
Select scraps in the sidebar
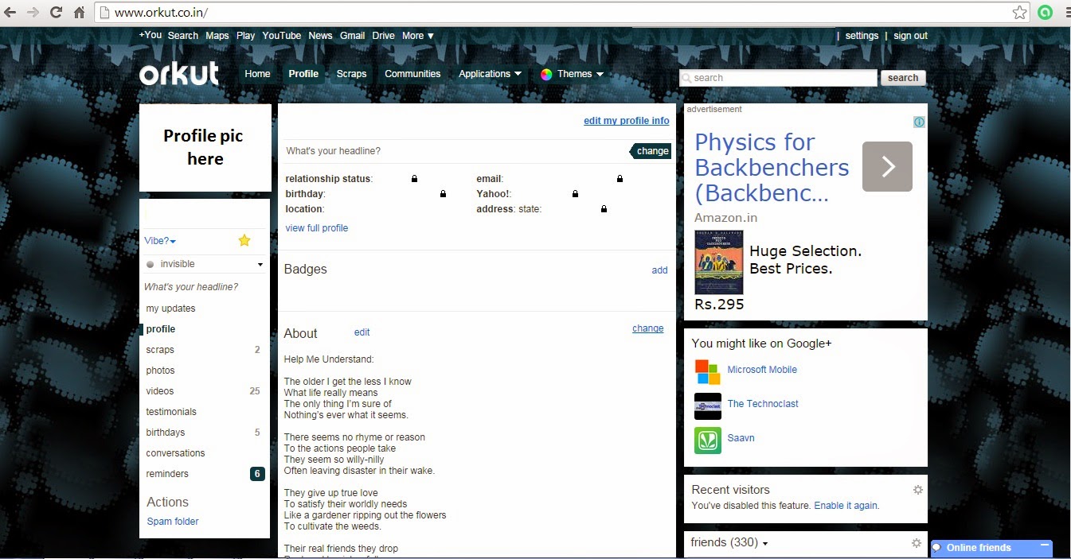tap(160, 350)
